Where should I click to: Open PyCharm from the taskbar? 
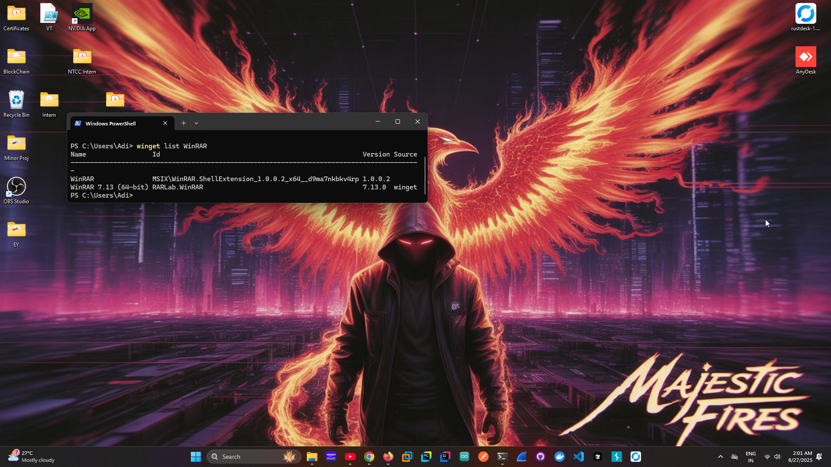[x=426, y=457]
